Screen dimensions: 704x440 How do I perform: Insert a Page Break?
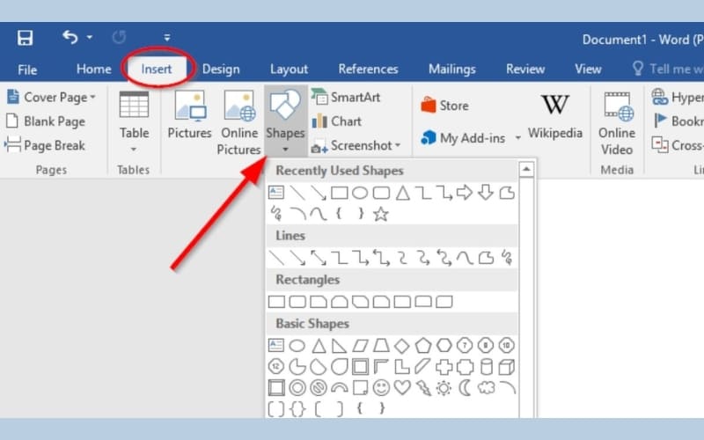point(46,145)
